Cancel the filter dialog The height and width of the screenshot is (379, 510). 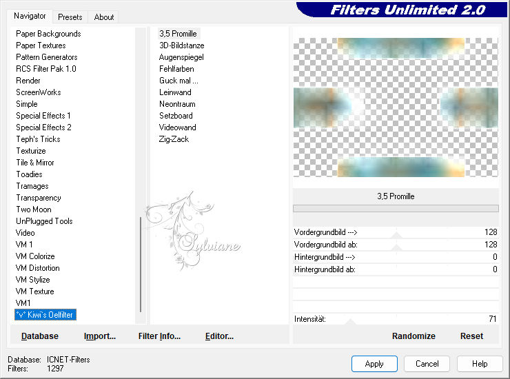point(427,364)
